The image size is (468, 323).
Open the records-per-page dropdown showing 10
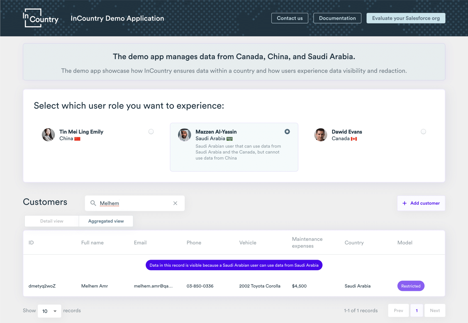(x=49, y=311)
